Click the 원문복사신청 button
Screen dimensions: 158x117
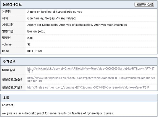pos(144,4)
